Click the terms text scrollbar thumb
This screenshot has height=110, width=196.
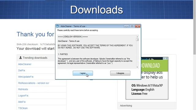(137, 40)
